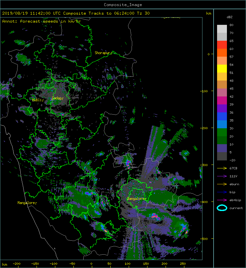This screenshot has height=268, width=246.
Task: Pick the dusty pink swatch between 45 and 42
Action: pos(222,93)
